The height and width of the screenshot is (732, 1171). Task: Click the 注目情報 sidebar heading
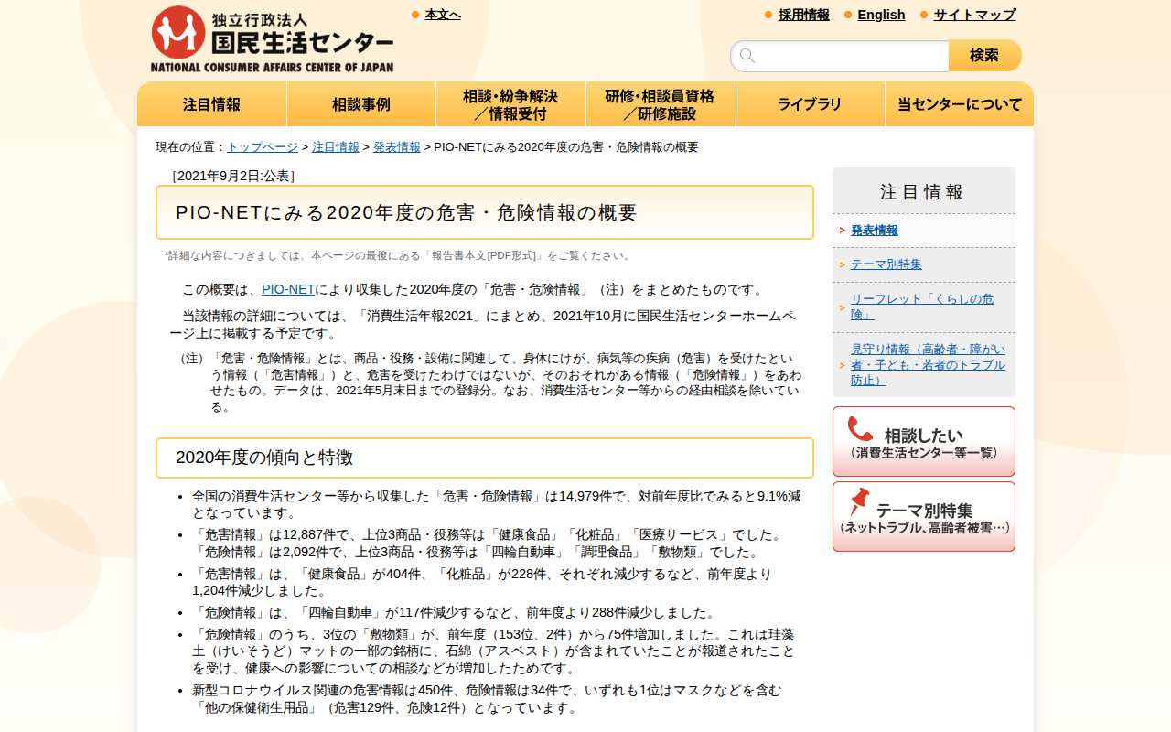(x=923, y=191)
